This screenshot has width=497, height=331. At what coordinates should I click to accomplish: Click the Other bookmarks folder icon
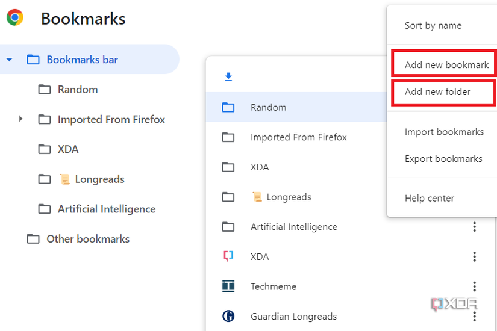tap(33, 239)
